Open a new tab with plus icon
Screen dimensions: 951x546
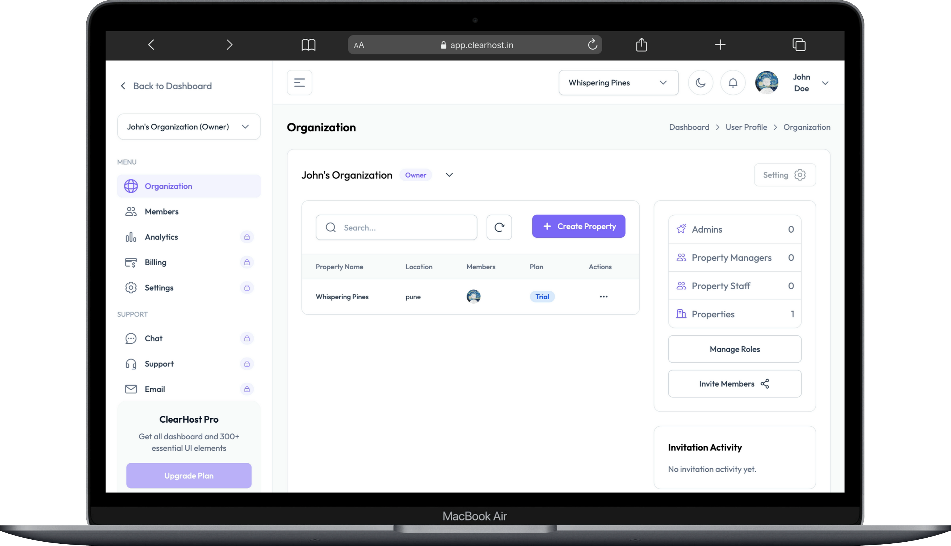[x=720, y=45]
